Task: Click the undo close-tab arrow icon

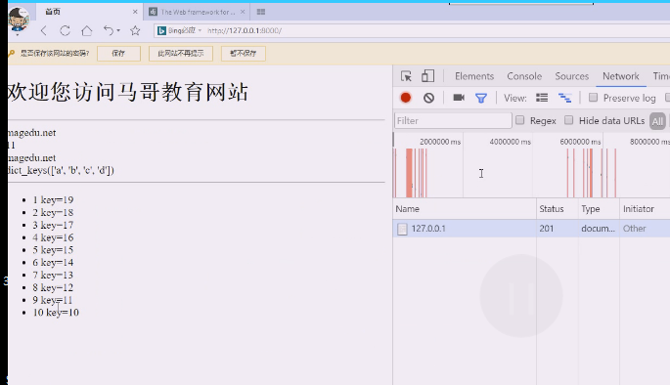Action: pyautogui.click(x=109, y=30)
